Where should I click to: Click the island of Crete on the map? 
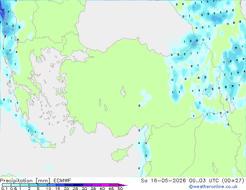click(43, 142)
